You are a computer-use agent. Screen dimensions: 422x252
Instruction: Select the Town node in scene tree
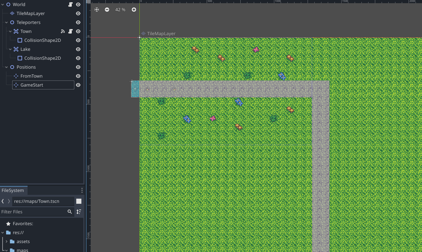point(26,31)
